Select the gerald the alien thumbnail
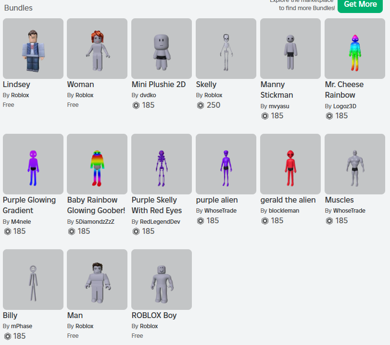The width and height of the screenshot is (390, 345). point(290,164)
